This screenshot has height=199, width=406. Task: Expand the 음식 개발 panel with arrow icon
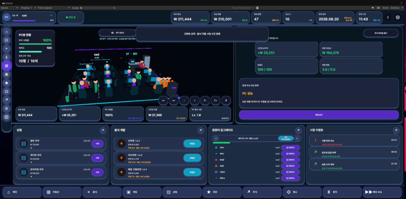click(201, 130)
